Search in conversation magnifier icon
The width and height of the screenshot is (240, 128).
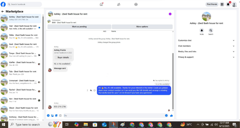[x=211, y=30]
